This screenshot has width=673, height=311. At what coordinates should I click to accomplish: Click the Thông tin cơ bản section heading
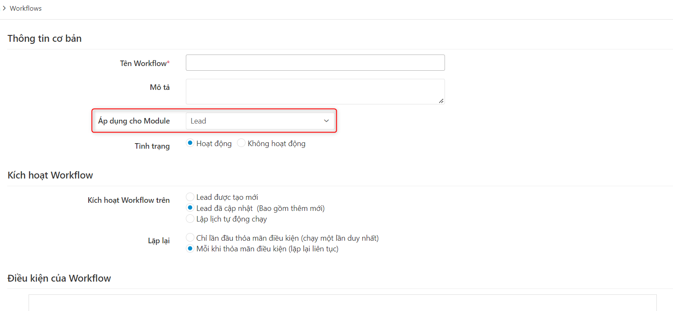pyautogui.click(x=44, y=38)
